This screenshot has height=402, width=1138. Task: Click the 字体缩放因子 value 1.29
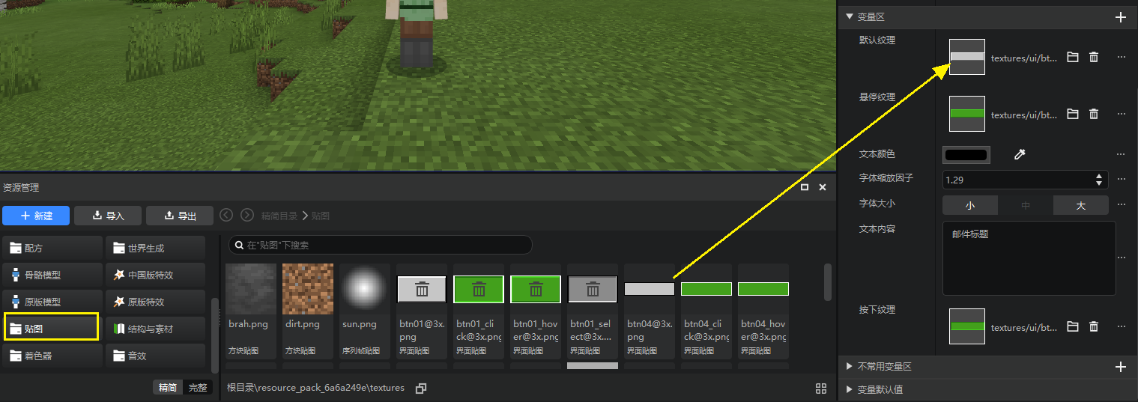[x=954, y=180]
